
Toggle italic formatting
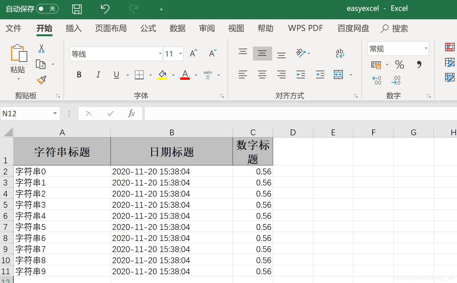[98, 75]
